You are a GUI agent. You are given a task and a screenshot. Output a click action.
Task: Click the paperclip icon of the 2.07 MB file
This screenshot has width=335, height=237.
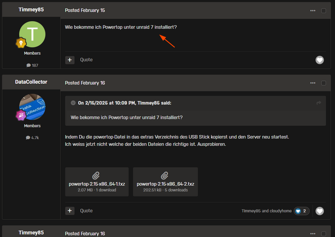pyautogui.click(x=96, y=175)
